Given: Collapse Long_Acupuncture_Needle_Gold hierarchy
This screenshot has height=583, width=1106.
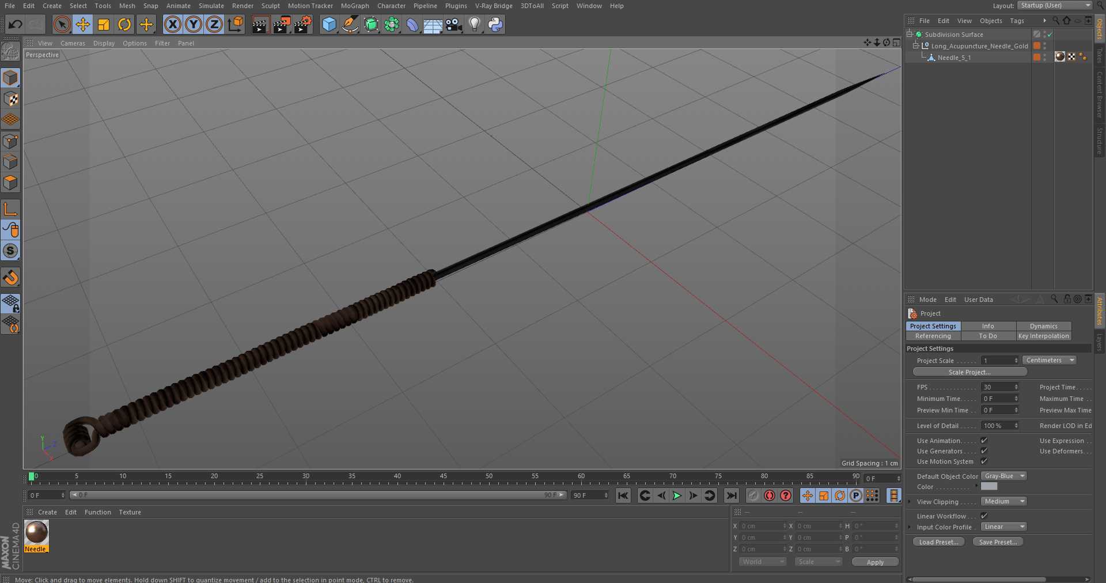Looking at the screenshot, I should [x=915, y=46].
